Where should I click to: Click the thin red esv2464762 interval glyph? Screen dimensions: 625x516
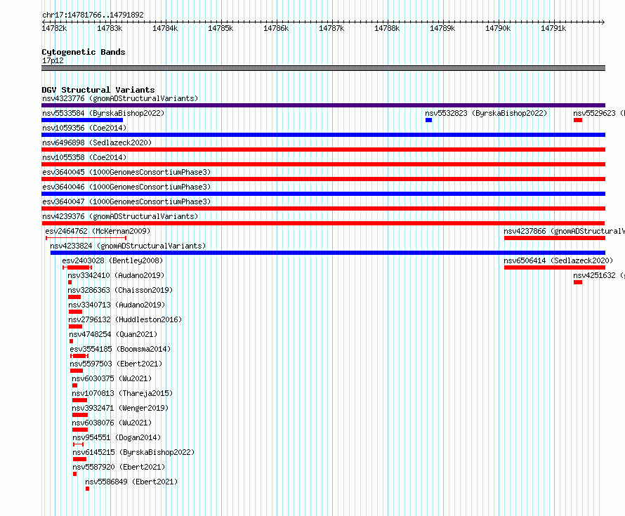pyautogui.click(x=86, y=238)
